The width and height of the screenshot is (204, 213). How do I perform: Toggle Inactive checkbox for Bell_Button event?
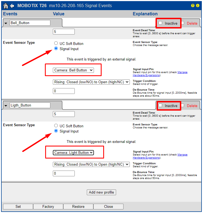pyautogui.click(x=160, y=23)
